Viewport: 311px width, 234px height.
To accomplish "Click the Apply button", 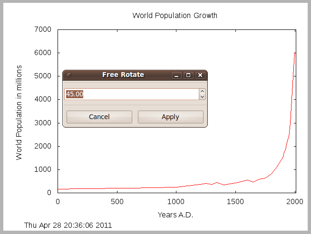I will [170, 117].
